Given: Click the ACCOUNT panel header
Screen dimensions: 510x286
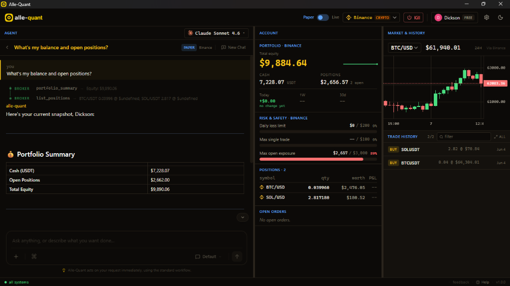Looking at the screenshot, I should point(268,33).
